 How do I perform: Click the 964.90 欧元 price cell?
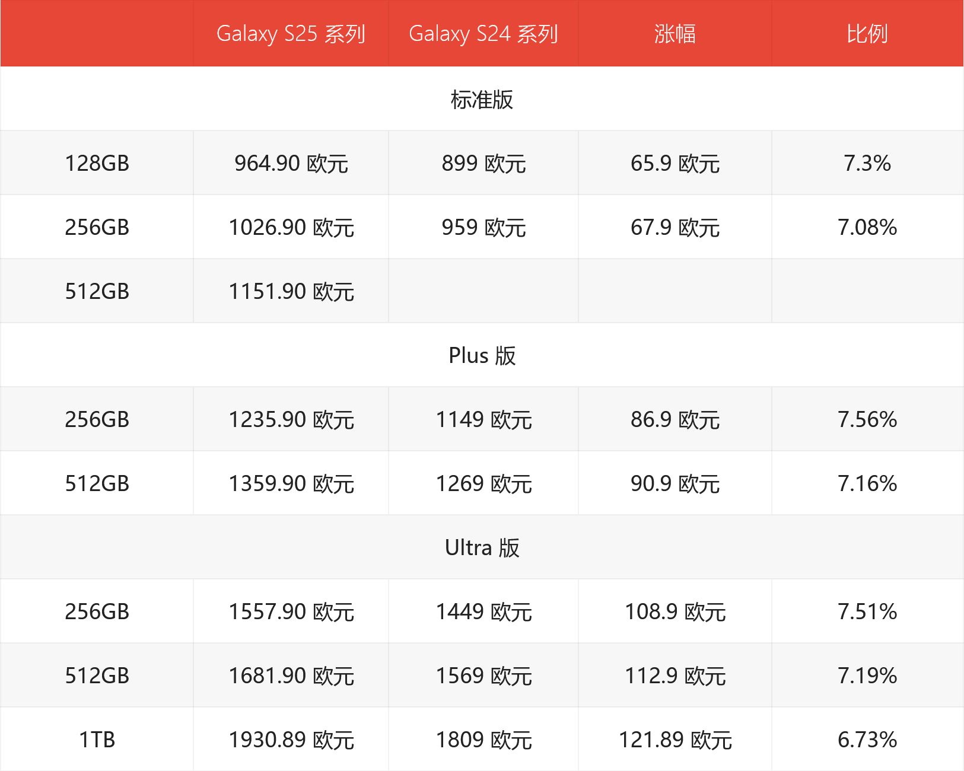click(x=291, y=164)
